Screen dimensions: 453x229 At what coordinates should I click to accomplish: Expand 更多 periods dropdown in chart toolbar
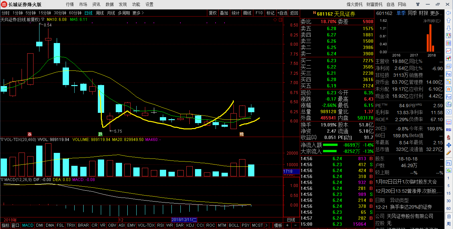(138, 13)
